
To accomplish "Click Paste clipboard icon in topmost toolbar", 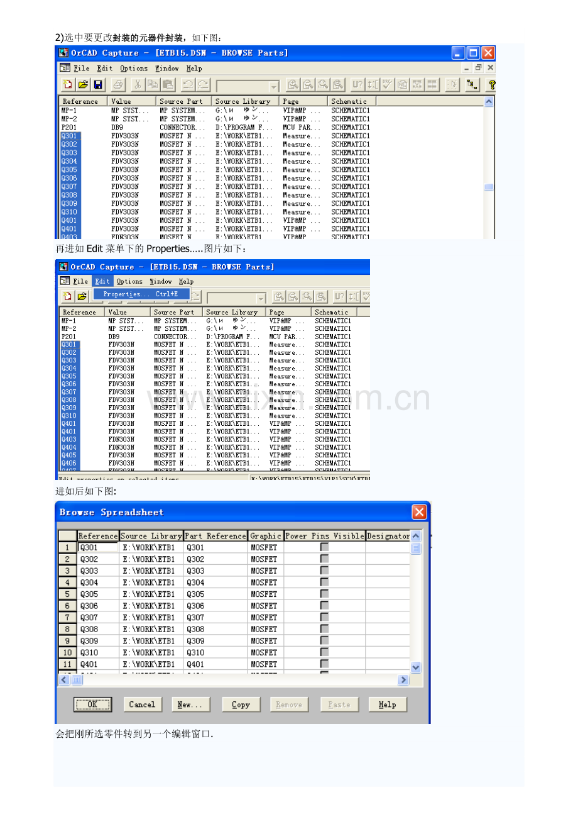I will (168, 85).
